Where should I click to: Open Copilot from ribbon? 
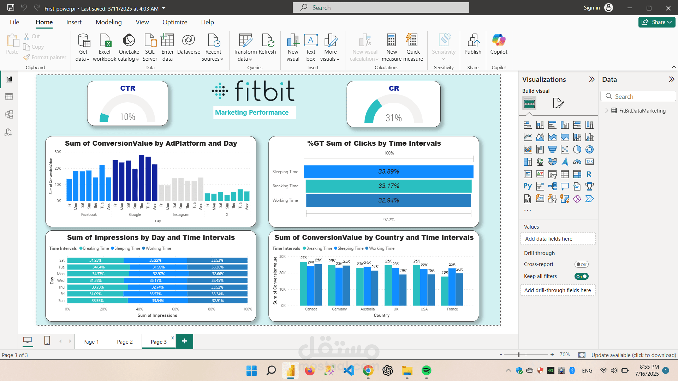click(x=499, y=44)
